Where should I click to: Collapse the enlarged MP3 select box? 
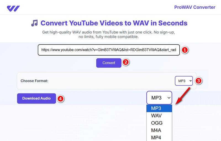(159, 98)
